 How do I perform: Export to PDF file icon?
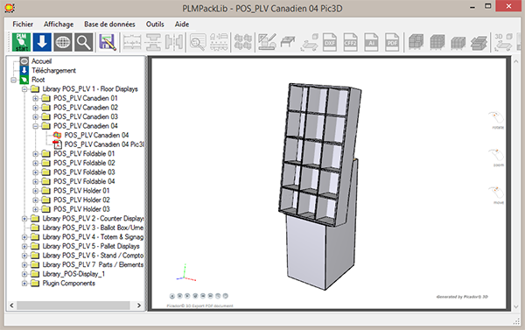coord(392,42)
